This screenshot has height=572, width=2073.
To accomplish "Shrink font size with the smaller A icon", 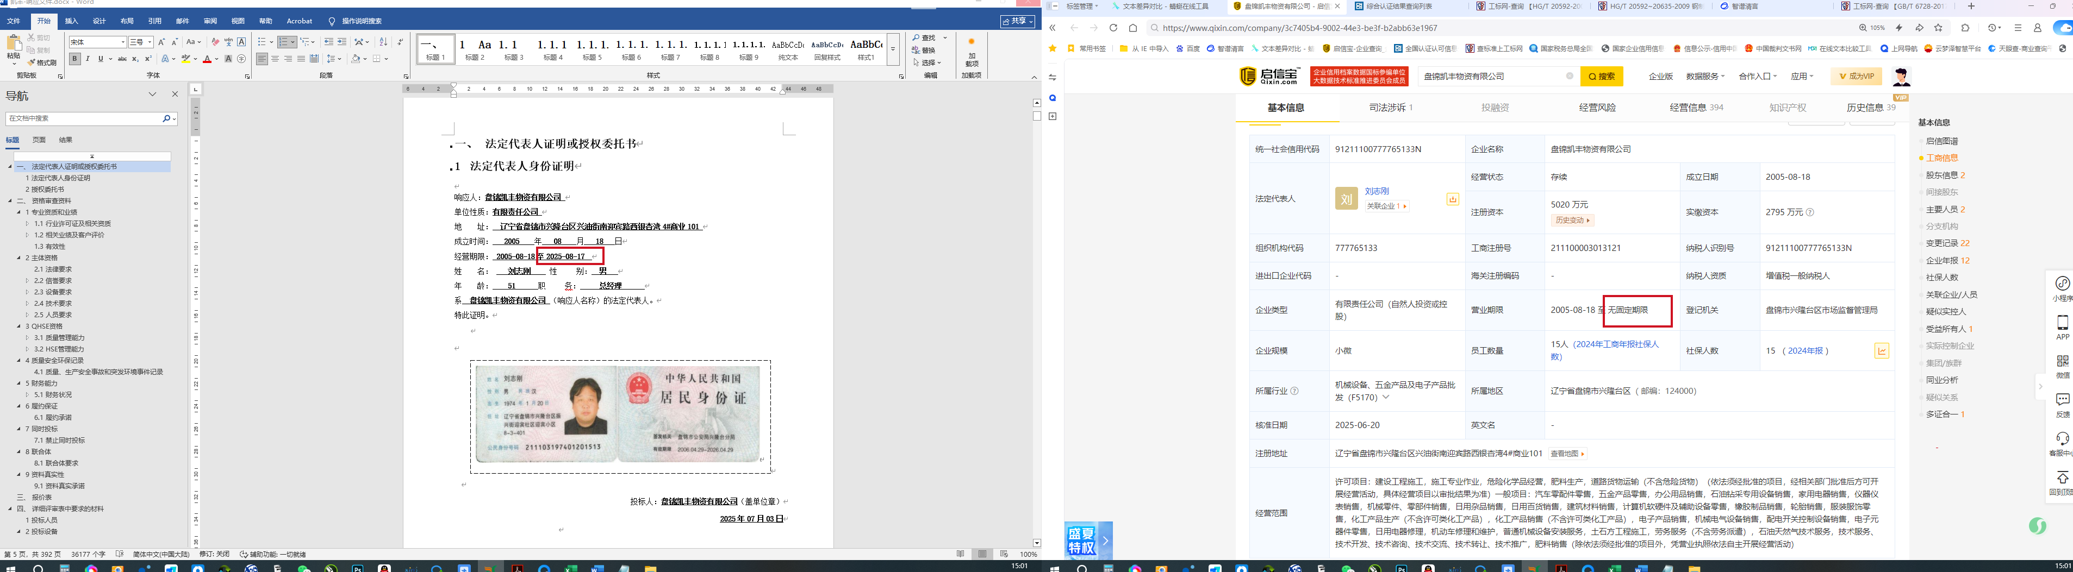I will (175, 42).
